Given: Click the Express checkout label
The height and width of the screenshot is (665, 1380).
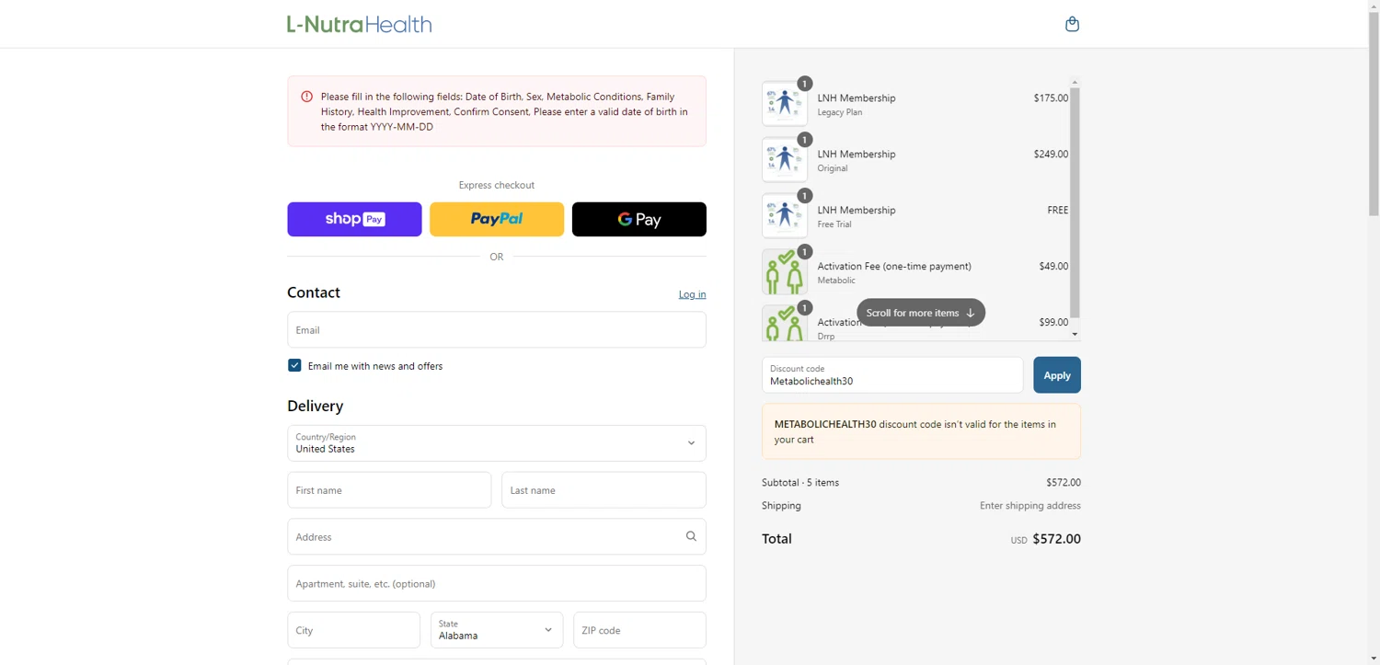Looking at the screenshot, I should click(497, 185).
